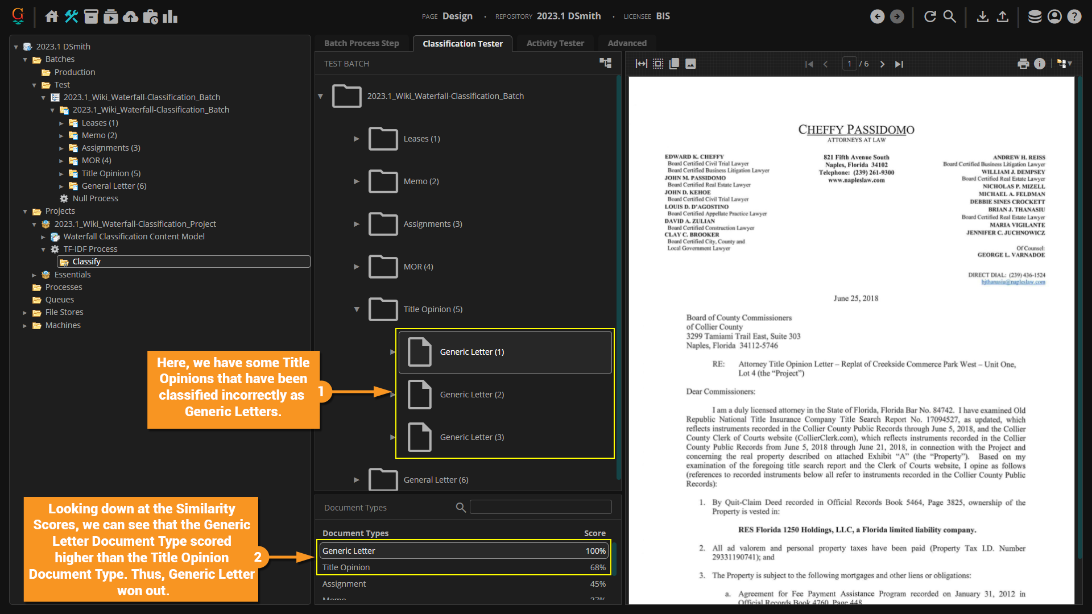Click the Imports cloud upload icon

click(130, 16)
